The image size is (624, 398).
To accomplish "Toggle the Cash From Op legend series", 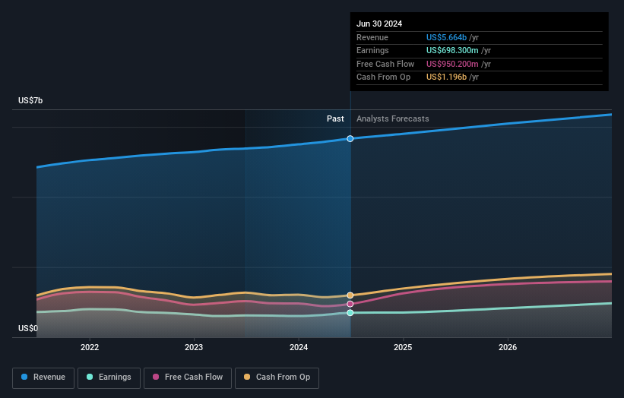I will pyautogui.click(x=277, y=377).
